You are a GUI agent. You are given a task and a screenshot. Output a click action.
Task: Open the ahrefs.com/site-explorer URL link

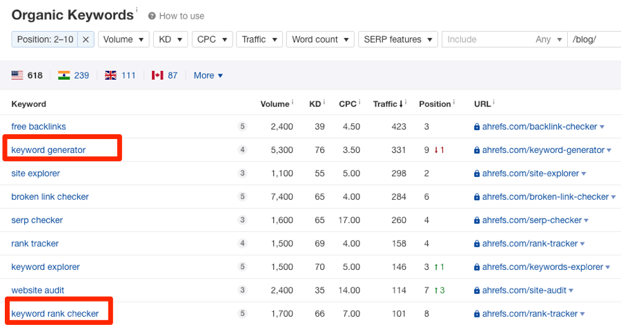[531, 174]
